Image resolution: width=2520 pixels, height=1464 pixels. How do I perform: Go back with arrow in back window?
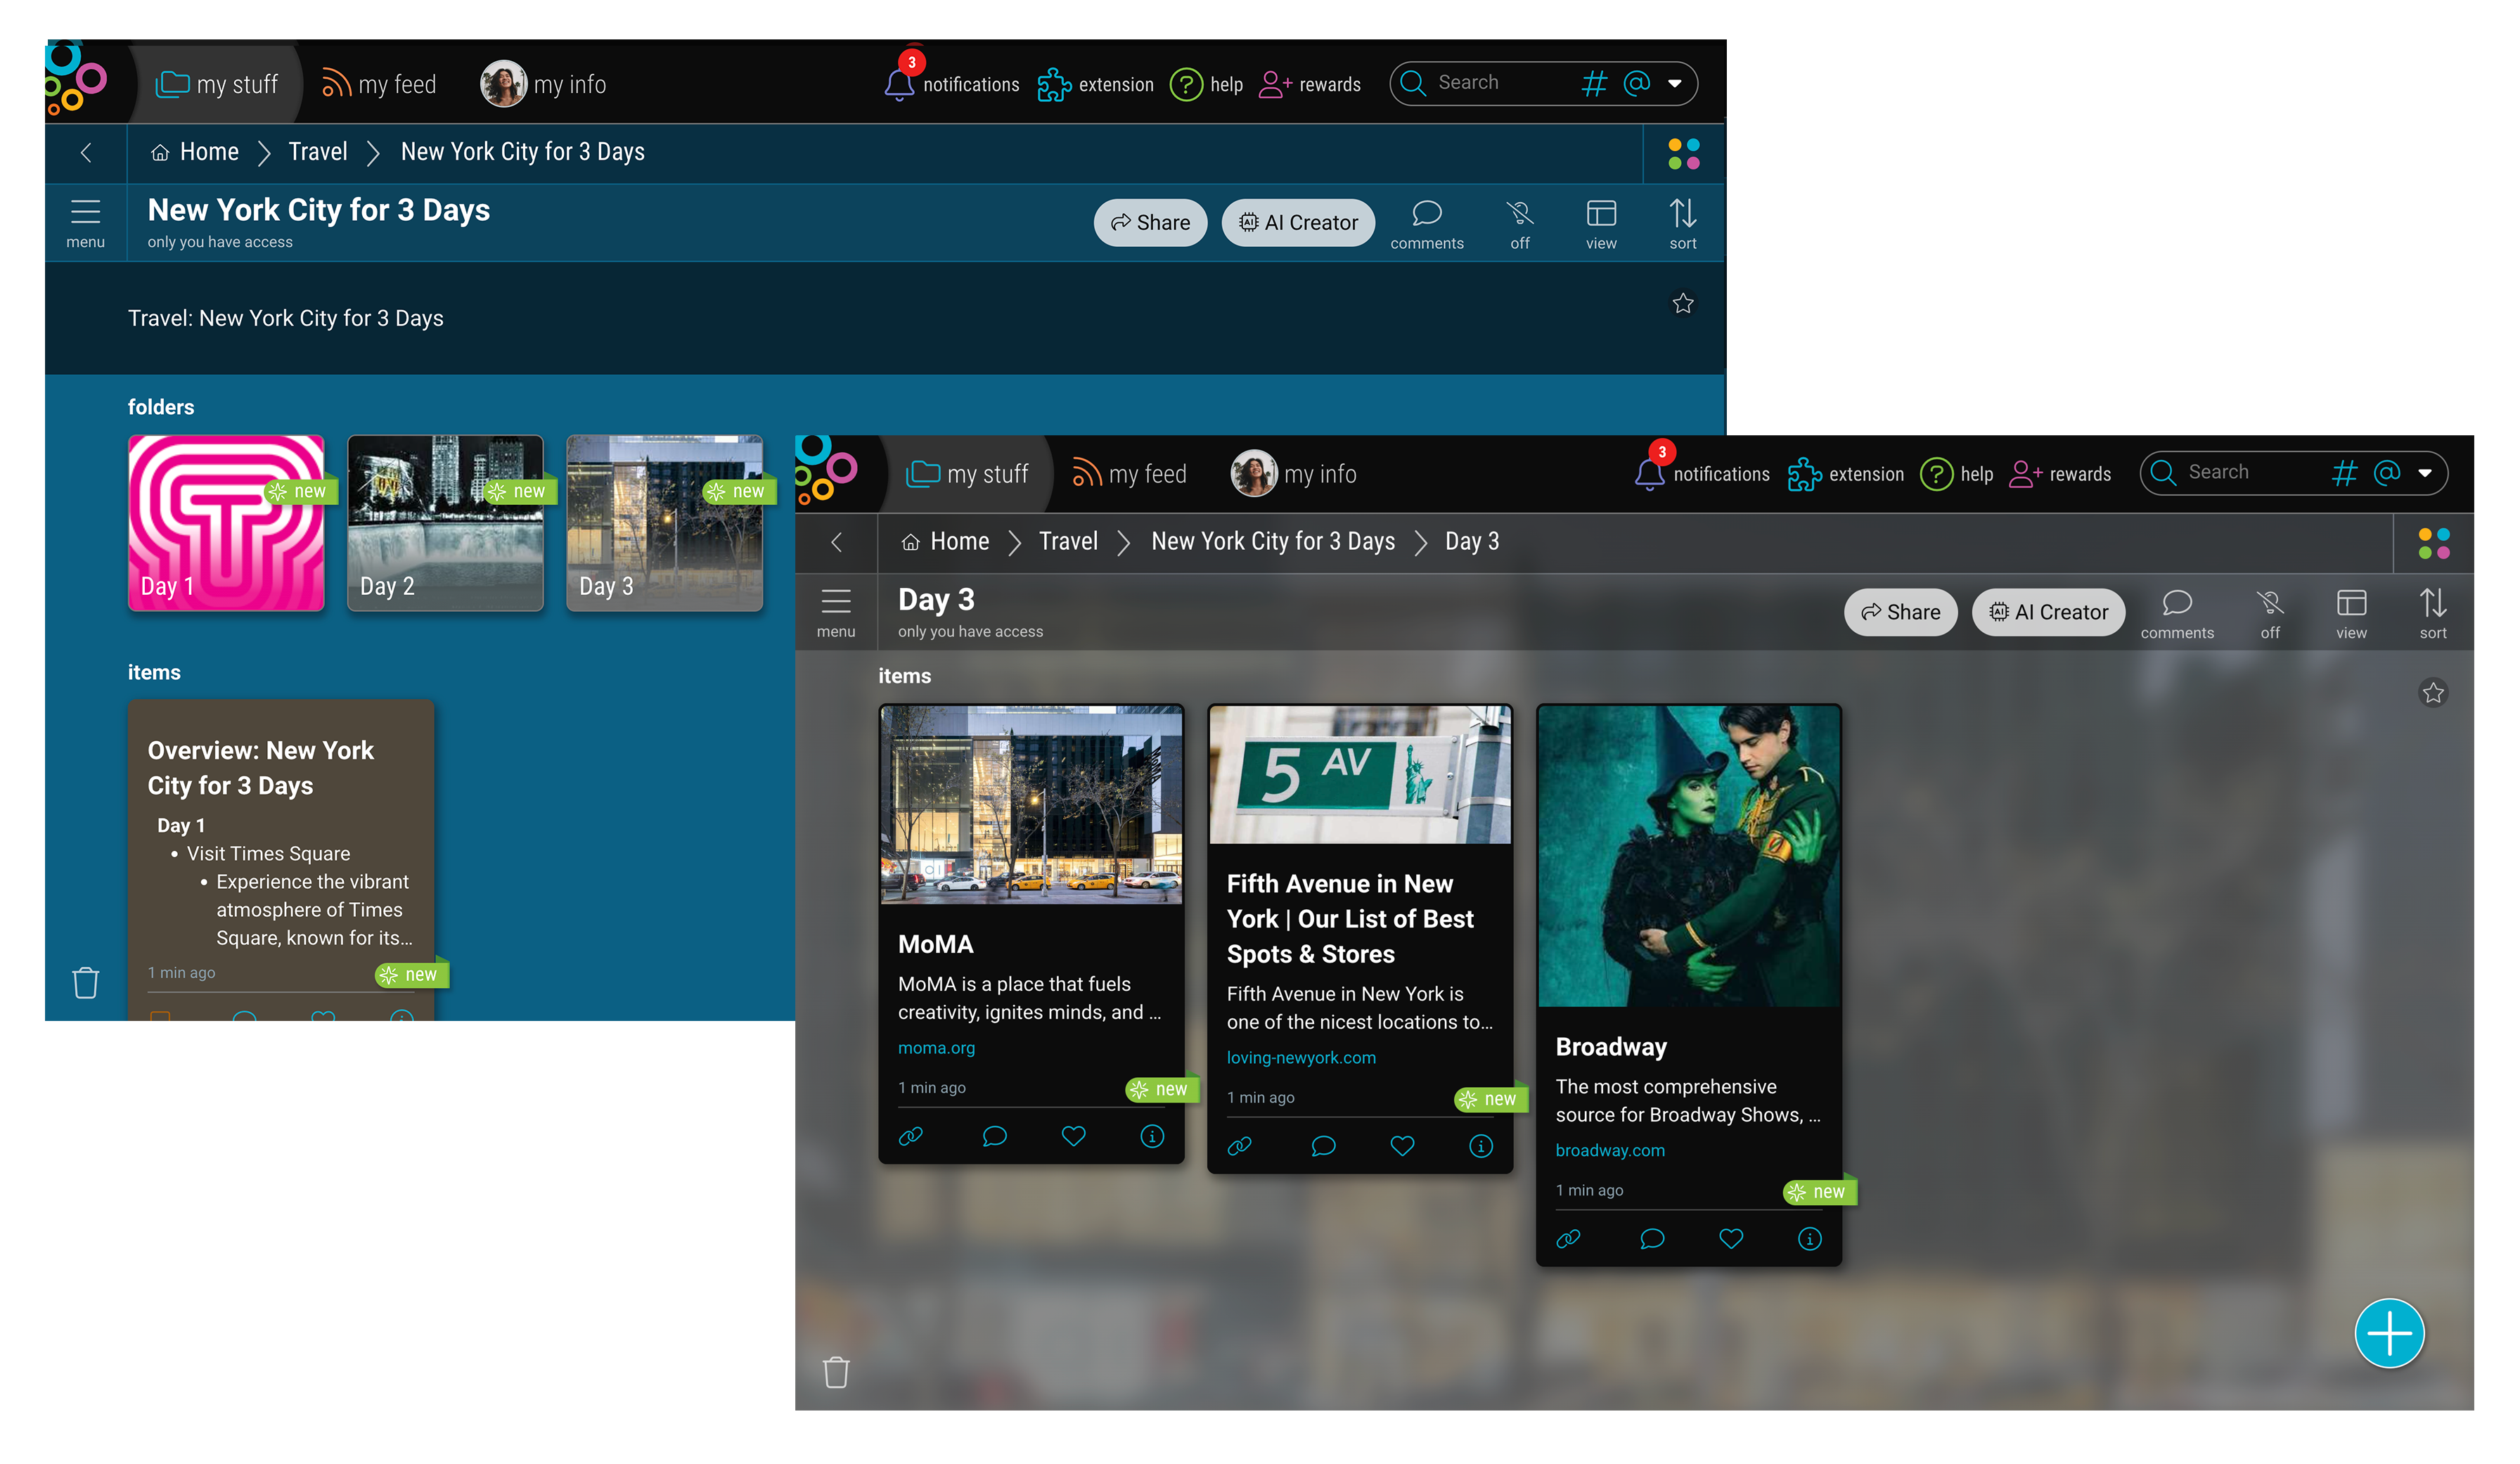[86, 153]
